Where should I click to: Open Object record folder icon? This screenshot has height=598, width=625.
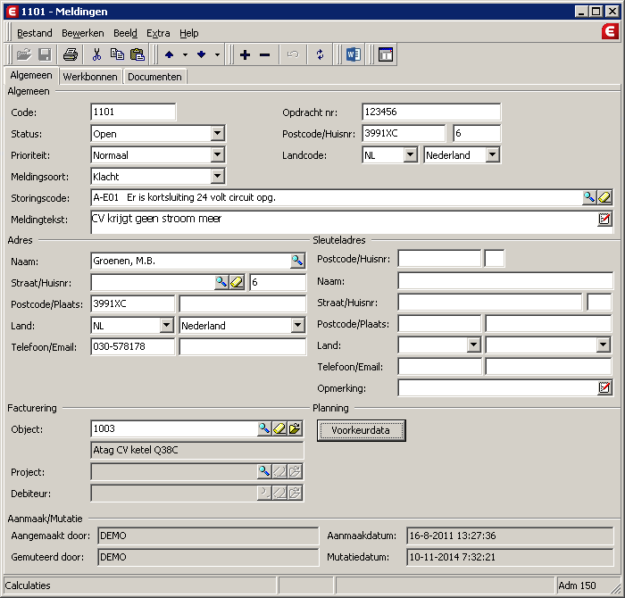tap(295, 428)
